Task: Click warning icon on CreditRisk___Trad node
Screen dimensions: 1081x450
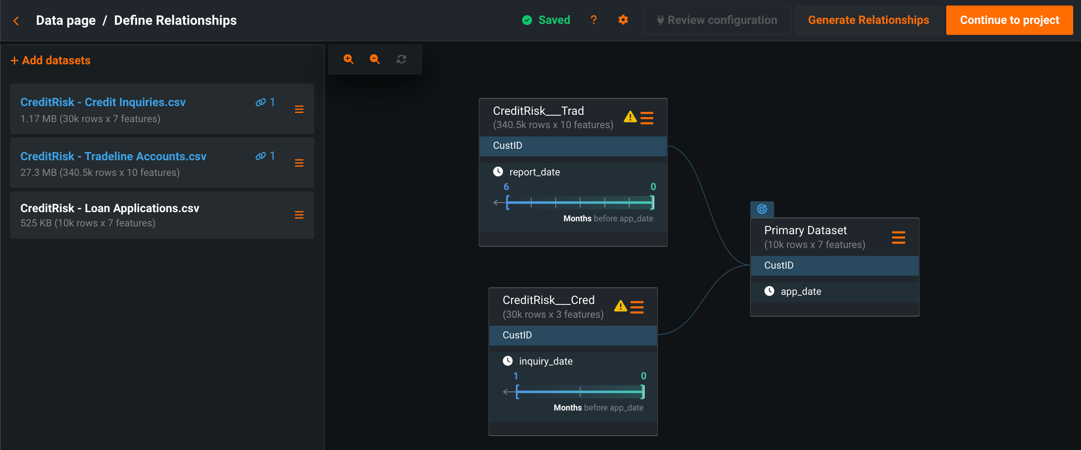Action: (x=630, y=118)
